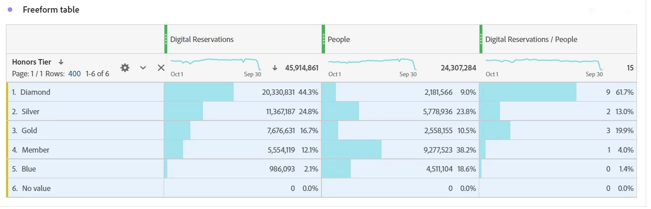This screenshot has width=651, height=209.
Task: Click the 45,914,861 total value
Action: [x=302, y=68]
